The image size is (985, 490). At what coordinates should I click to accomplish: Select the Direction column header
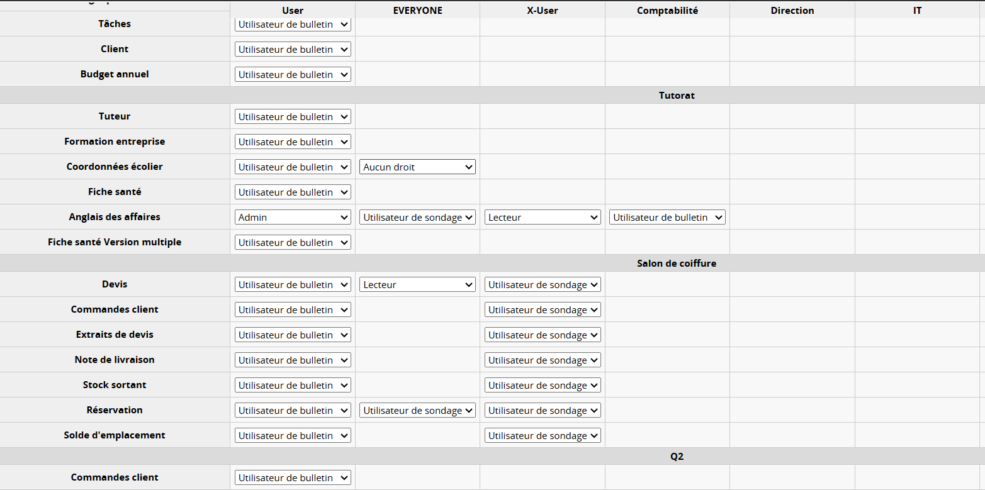pos(792,11)
